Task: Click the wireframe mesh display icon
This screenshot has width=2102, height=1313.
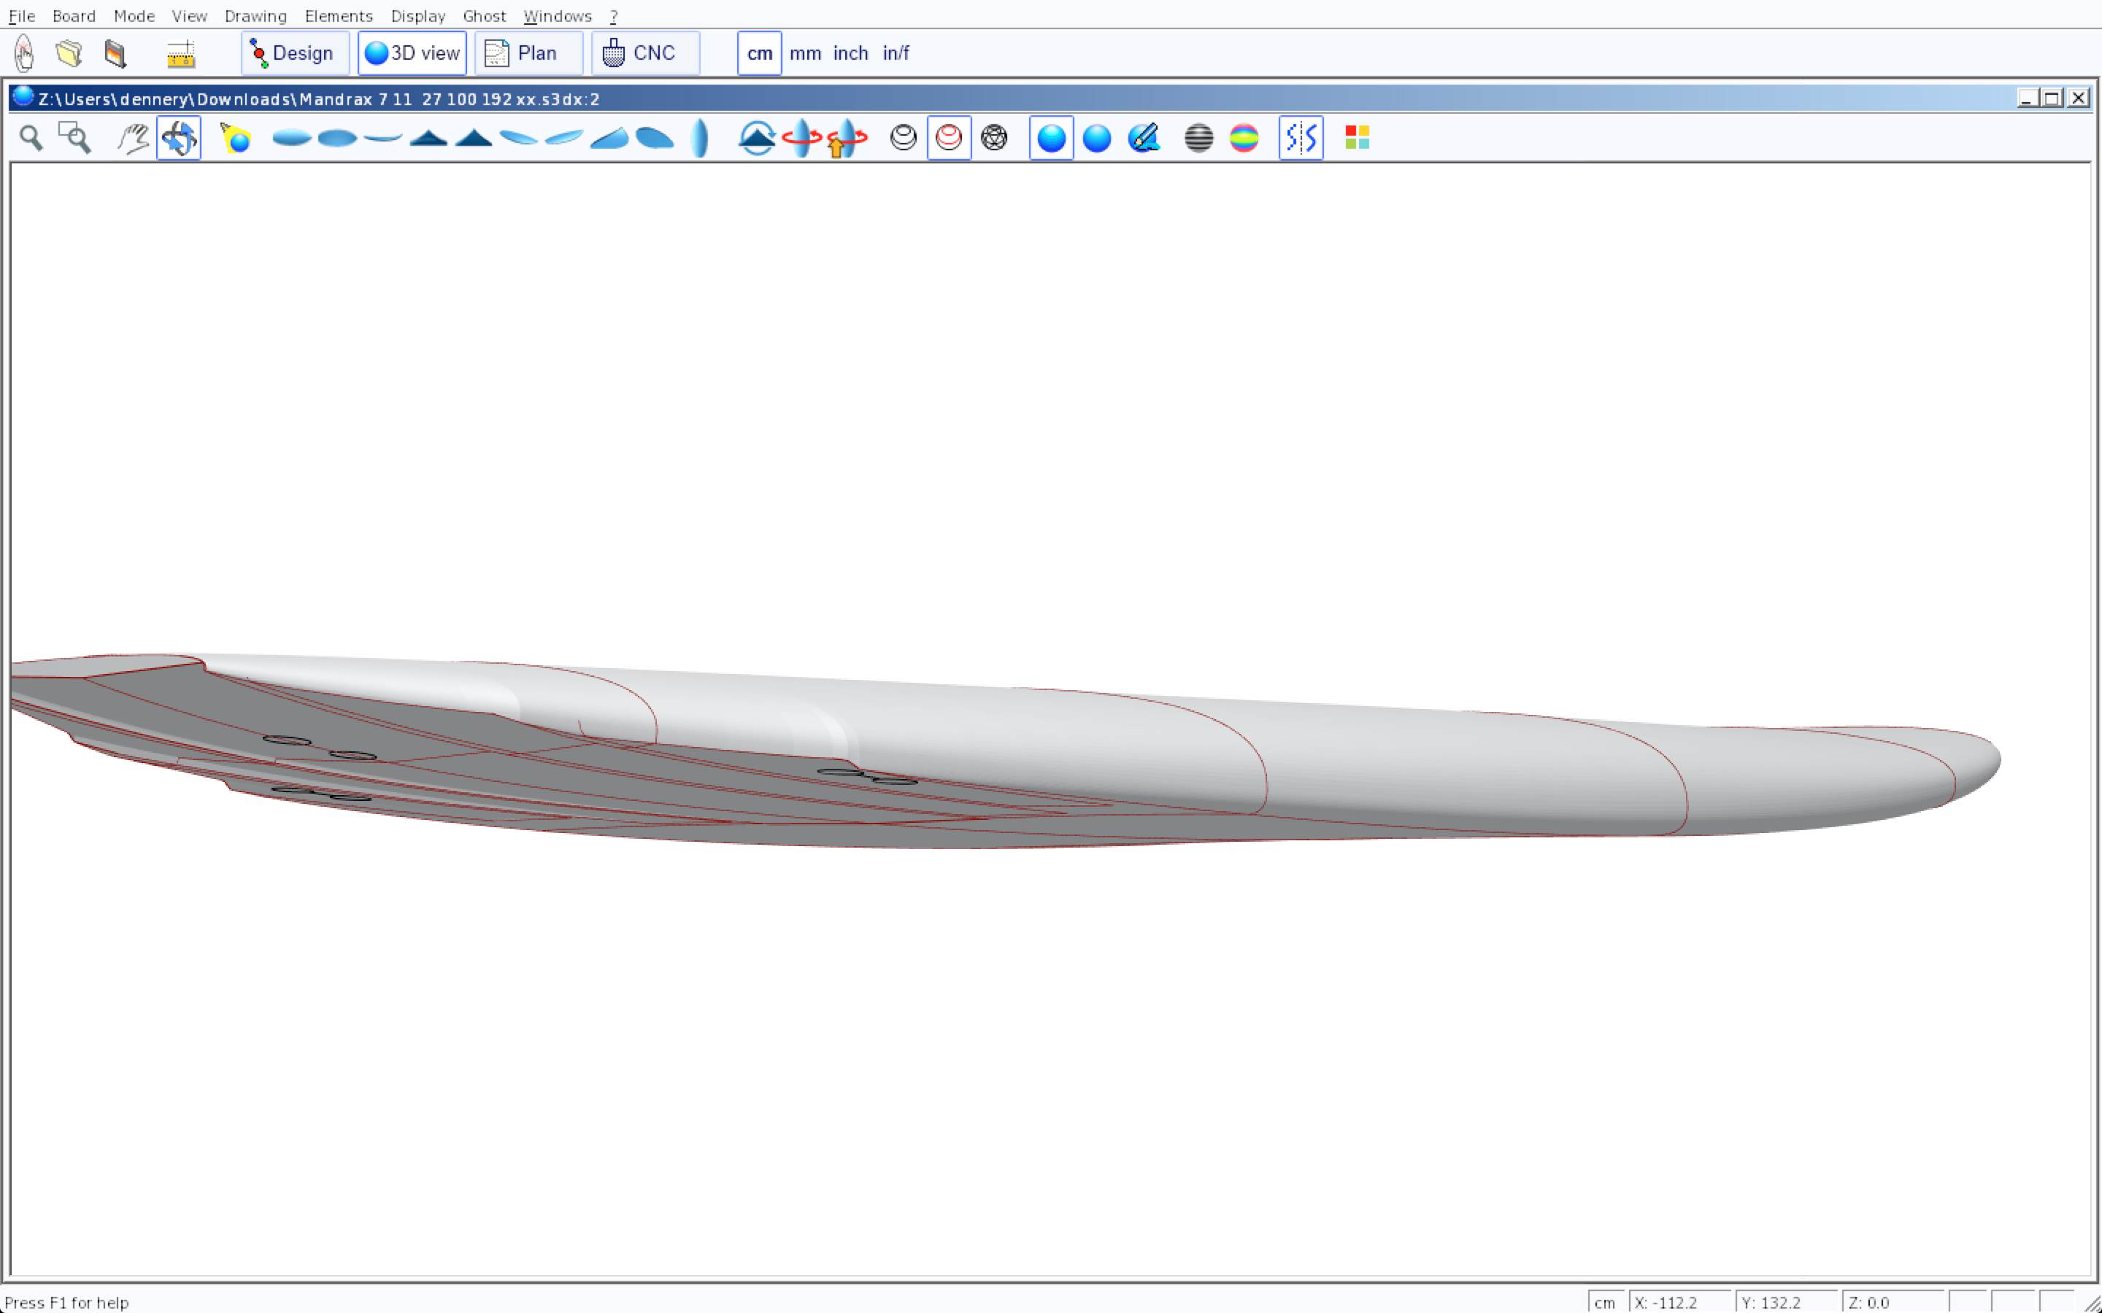Action: point(993,138)
